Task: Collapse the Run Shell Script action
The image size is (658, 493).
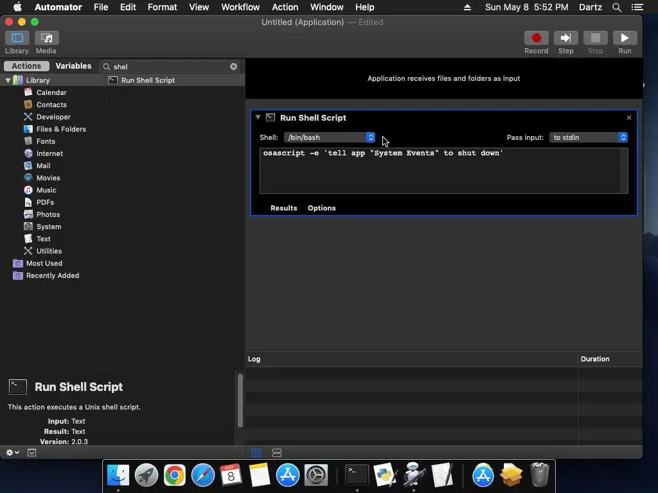Action: tap(258, 117)
